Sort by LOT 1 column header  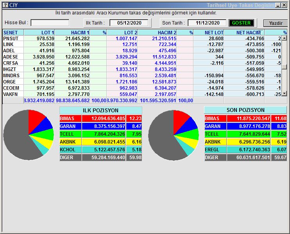click(39, 32)
